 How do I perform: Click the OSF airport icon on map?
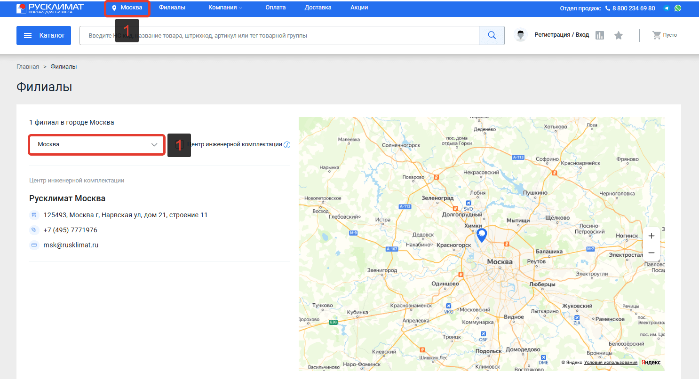pyautogui.click(x=483, y=333)
